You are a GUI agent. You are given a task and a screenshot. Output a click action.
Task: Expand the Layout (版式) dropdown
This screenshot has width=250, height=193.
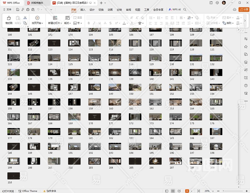tap(67, 23)
